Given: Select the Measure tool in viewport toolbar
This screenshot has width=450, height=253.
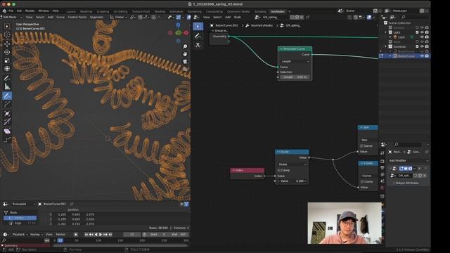Looking at the screenshot, I should tap(7, 86).
